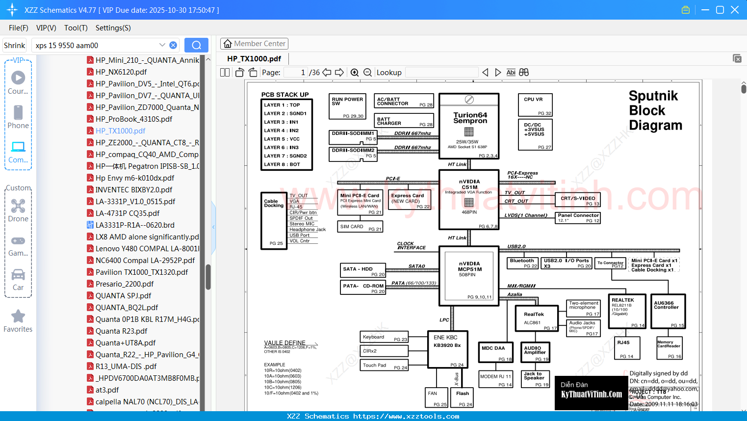Select the HP_TX1000.pdf document tab

(x=254, y=59)
